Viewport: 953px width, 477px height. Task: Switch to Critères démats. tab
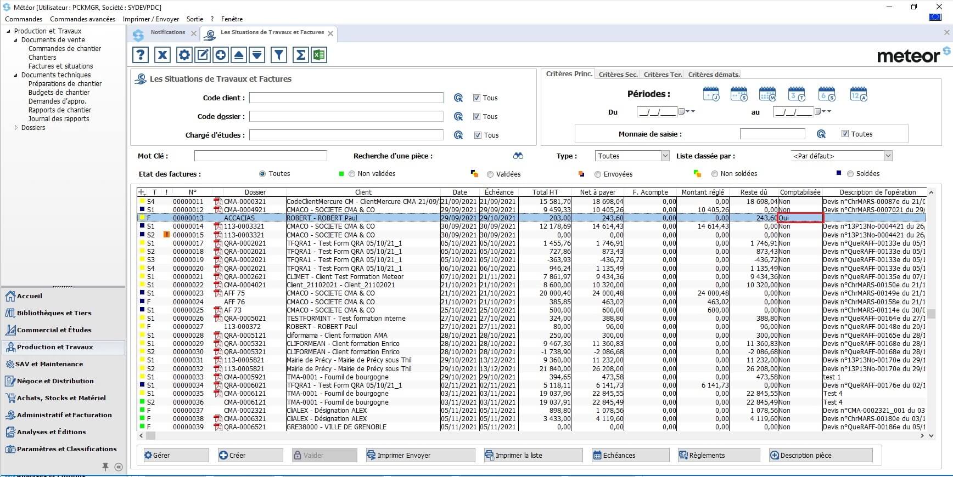click(714, 75)
